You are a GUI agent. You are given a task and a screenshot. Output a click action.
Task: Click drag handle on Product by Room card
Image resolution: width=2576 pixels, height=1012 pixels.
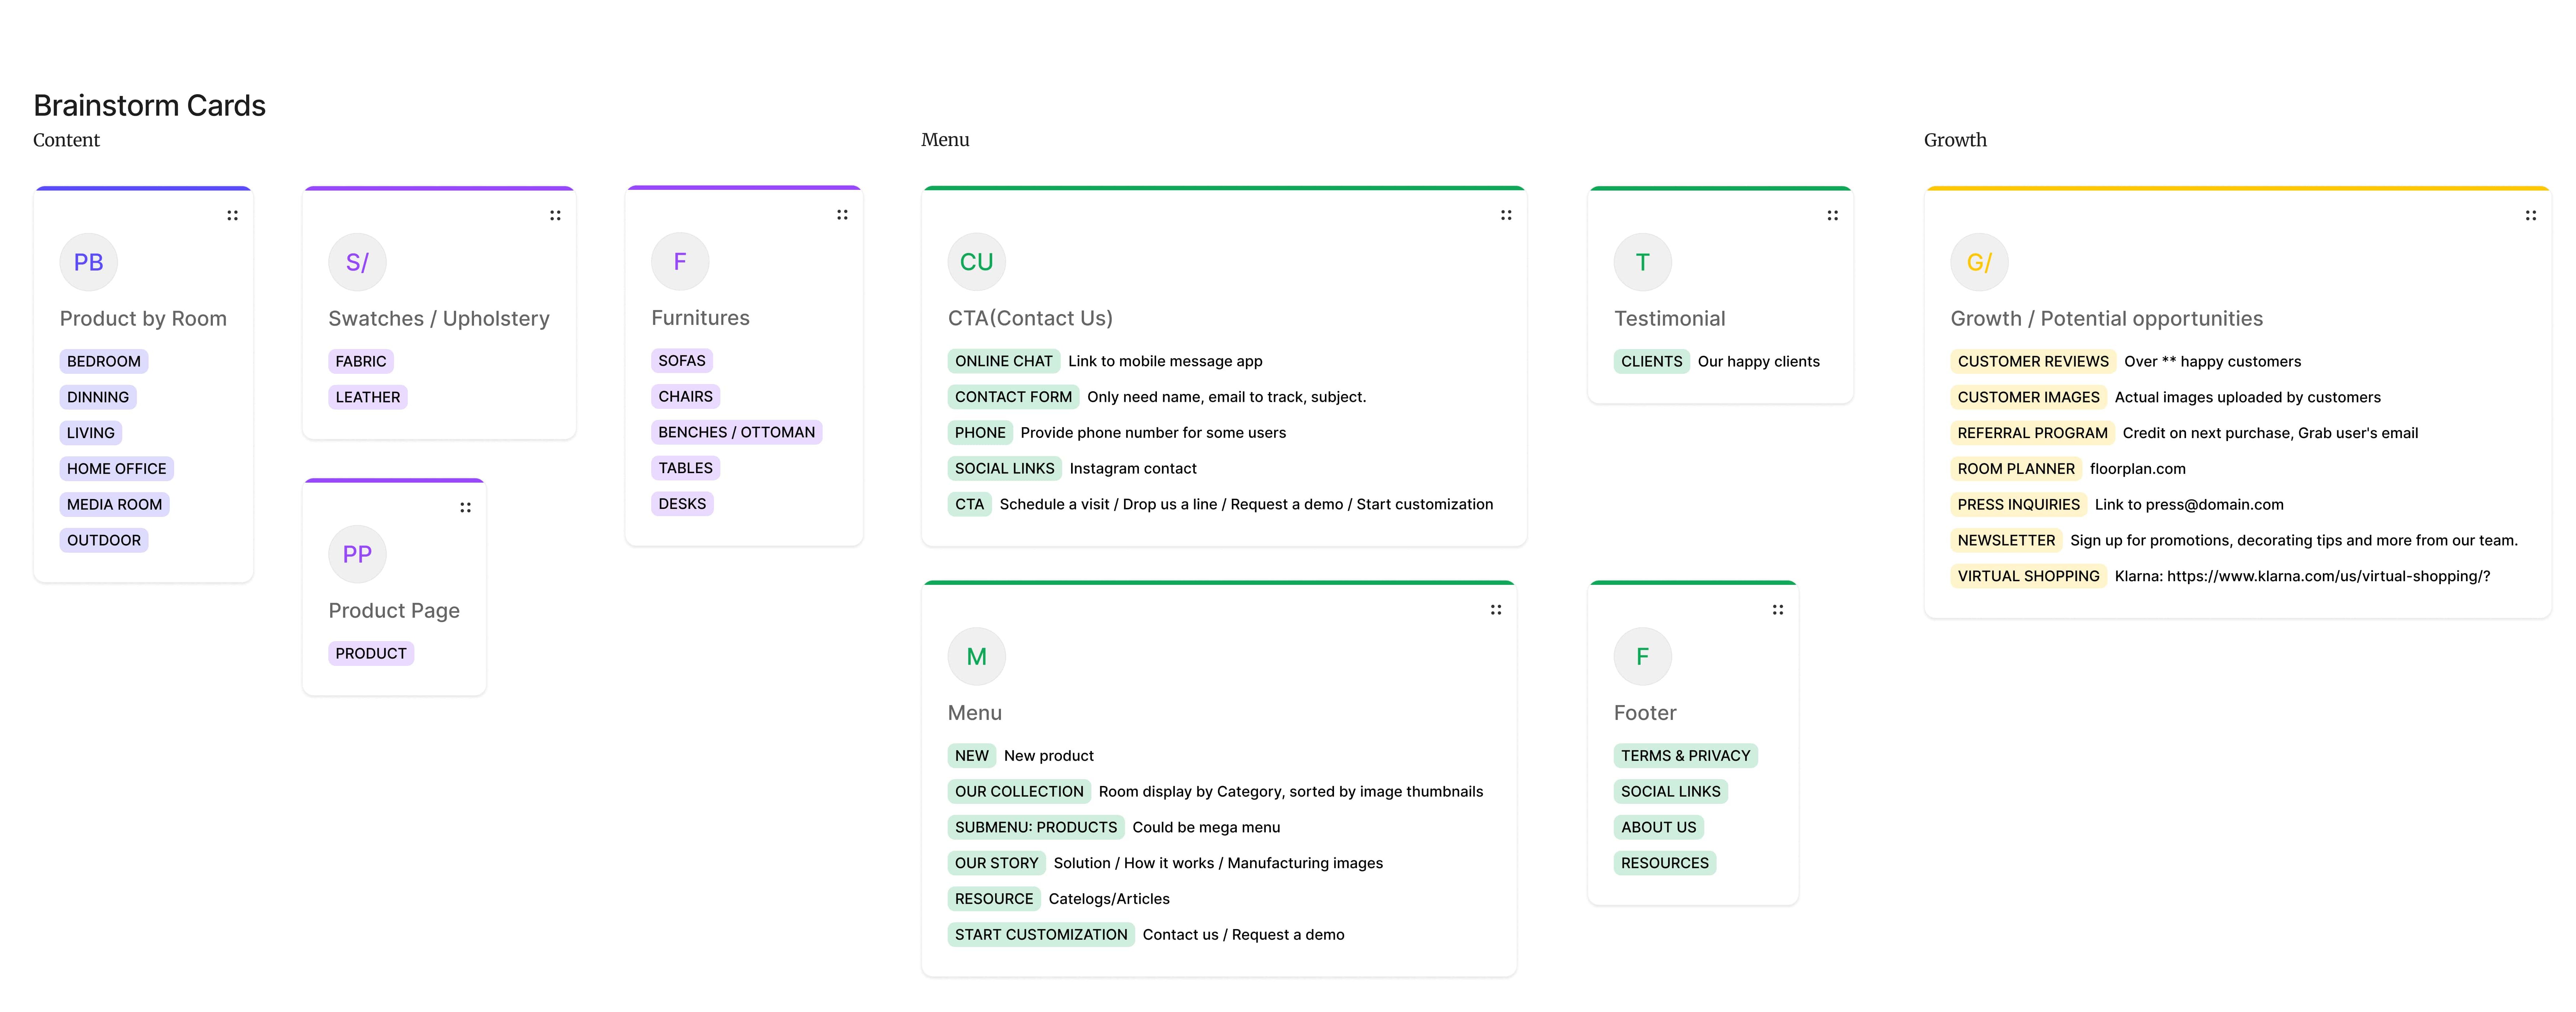[232, 215]
